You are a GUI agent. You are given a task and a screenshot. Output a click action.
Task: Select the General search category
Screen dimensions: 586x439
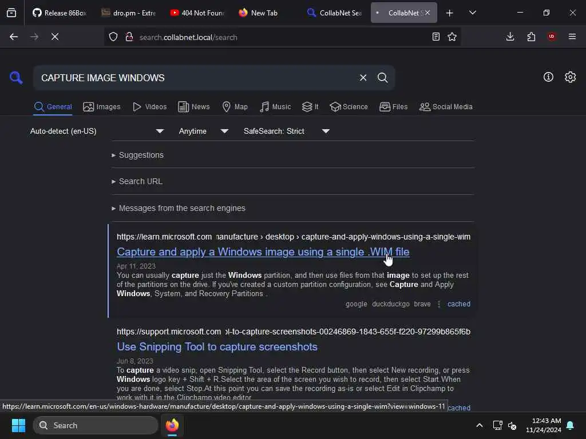pos(53,107)
